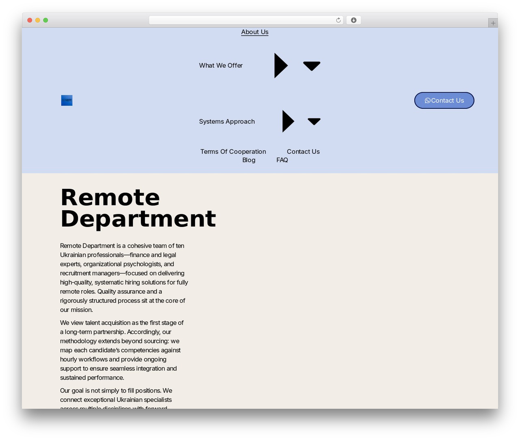Open a new browser tab with plus
This screenshot has height=440, width=520.
pyautogui.click(x=493, y=23)
